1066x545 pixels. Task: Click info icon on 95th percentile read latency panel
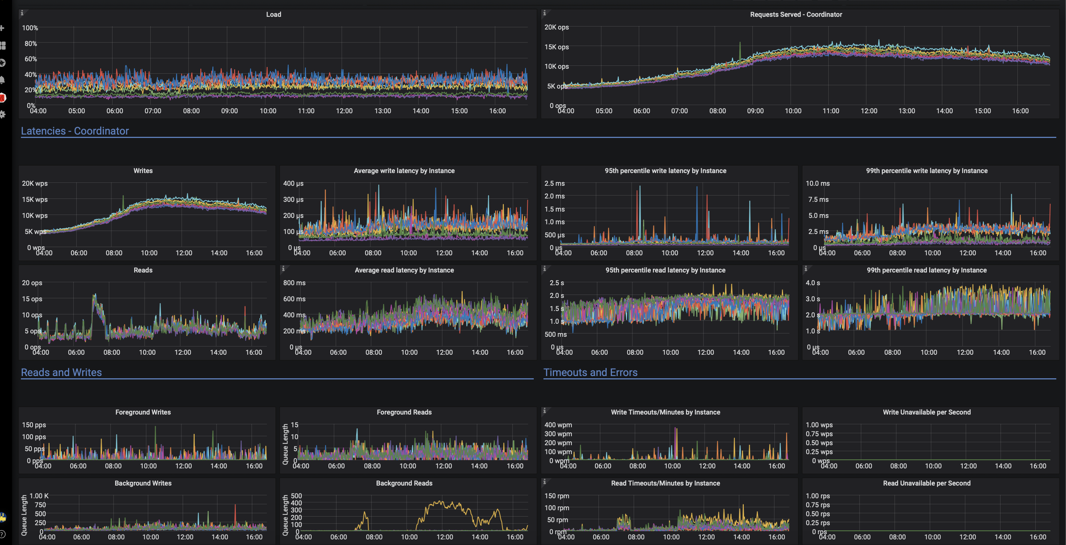tap(545, 269)
